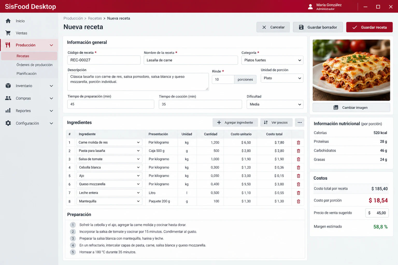This screenshot has height=265, width=398.
Task: Delete the Leche entera ingredient row
Action: tap(298, 193)
